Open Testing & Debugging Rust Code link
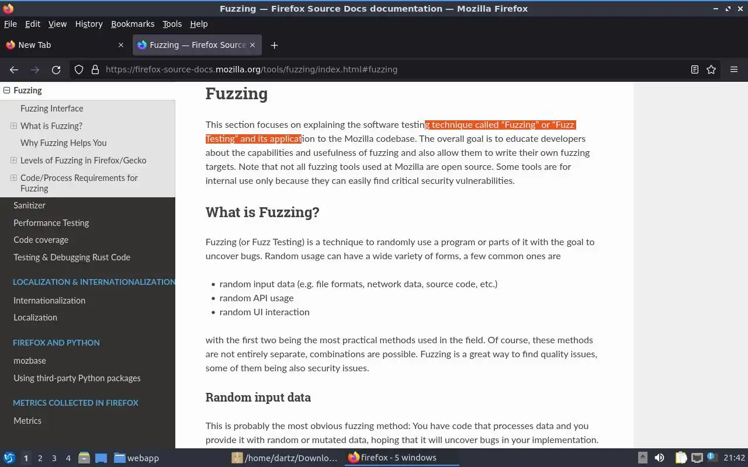 pos(72,257)
